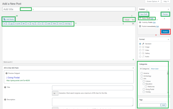Click the Preview button
173x109 pixels.
[165, 14]
